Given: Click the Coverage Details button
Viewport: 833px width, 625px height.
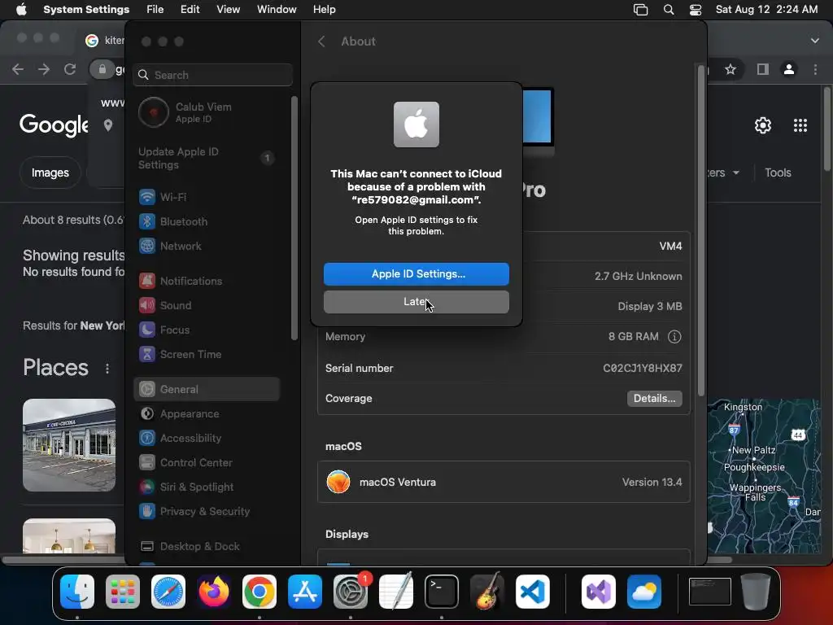Looking at the screenshot, I should 655,399.
